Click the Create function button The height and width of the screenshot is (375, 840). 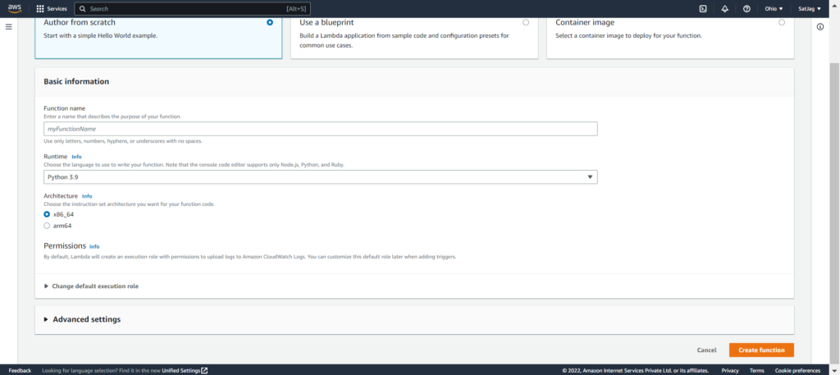[761, 350]
